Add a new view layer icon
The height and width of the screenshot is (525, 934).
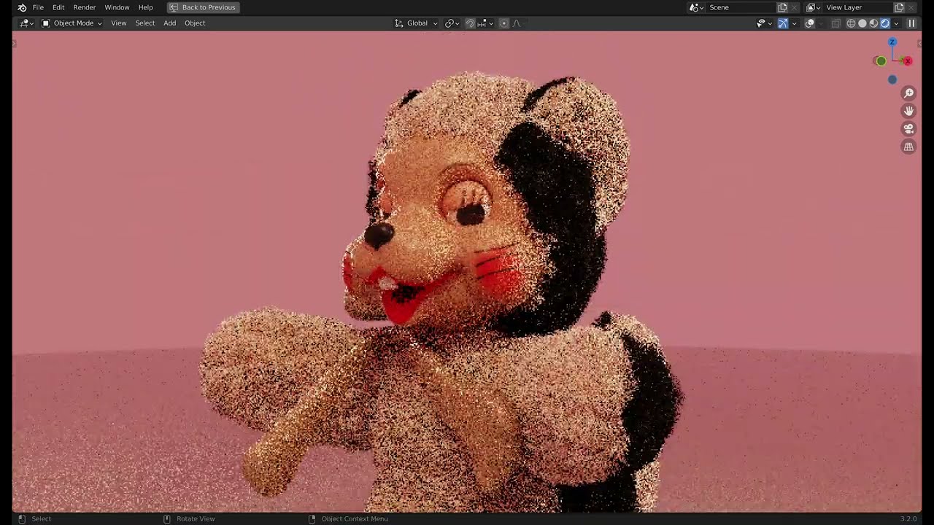pyautogui.click(x=899, y=7)
